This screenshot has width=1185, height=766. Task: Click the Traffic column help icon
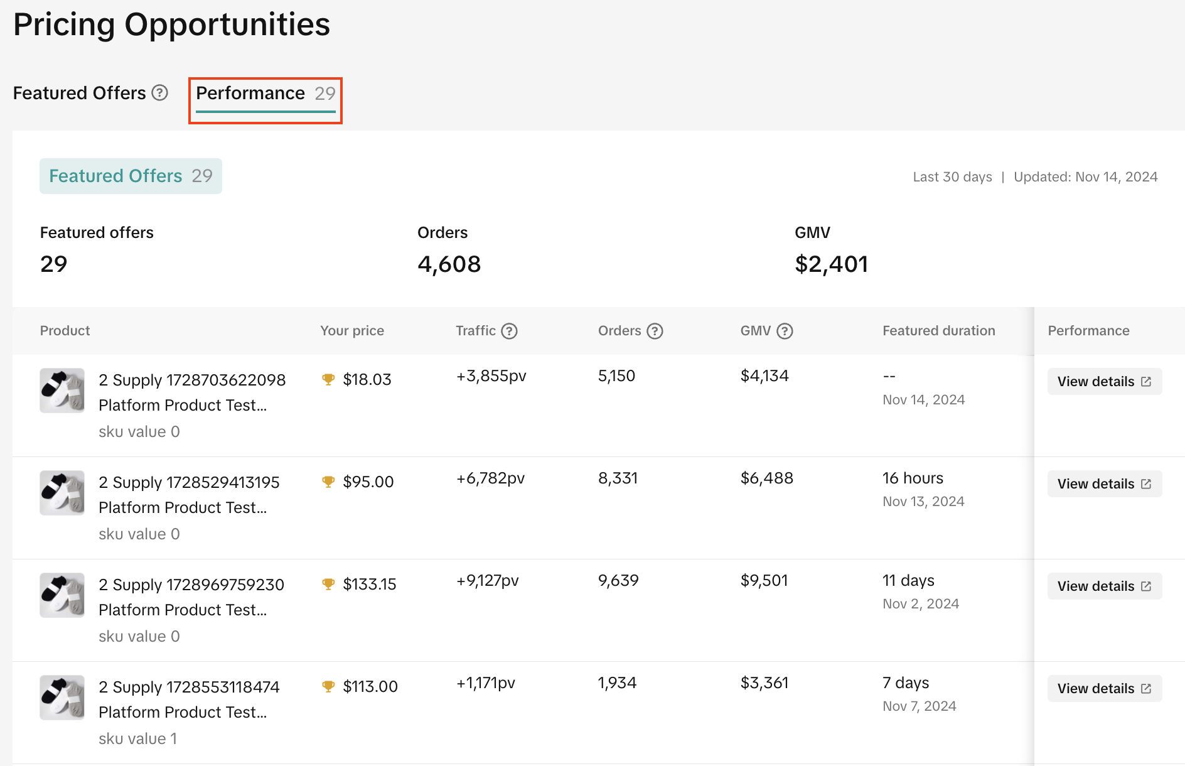[509, 331]
